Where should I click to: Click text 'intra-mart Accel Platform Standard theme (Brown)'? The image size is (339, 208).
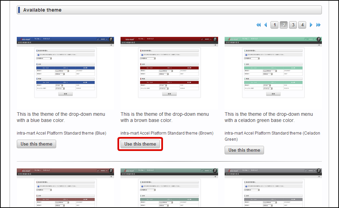click(x=167, y=133)
